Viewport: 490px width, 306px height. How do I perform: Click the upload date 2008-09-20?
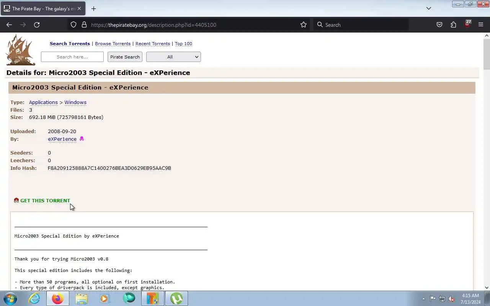(x=62, y=131)
